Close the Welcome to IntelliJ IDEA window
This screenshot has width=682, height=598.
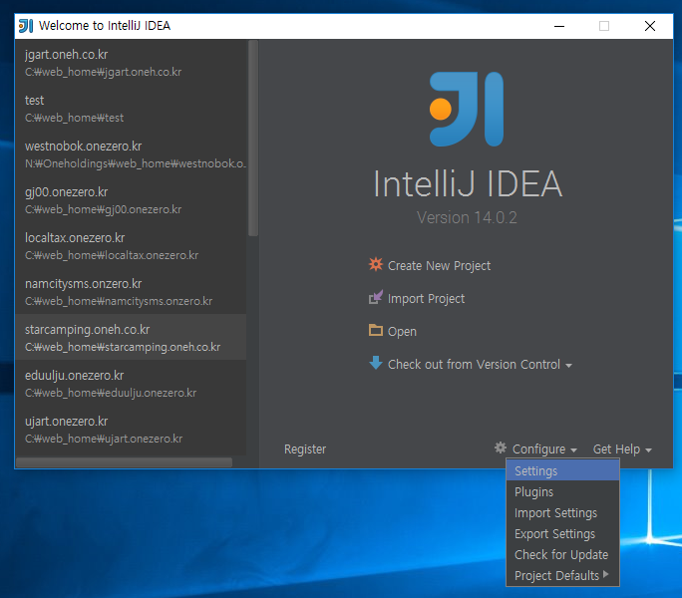650,26
